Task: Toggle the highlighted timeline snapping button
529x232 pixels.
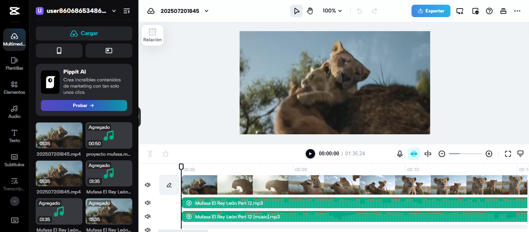Action: [x=413, y=154]
